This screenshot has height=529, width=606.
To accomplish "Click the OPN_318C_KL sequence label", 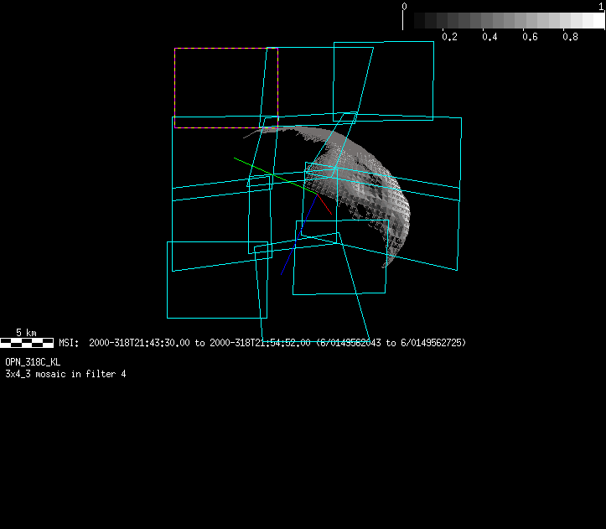I will coord(33,361).
